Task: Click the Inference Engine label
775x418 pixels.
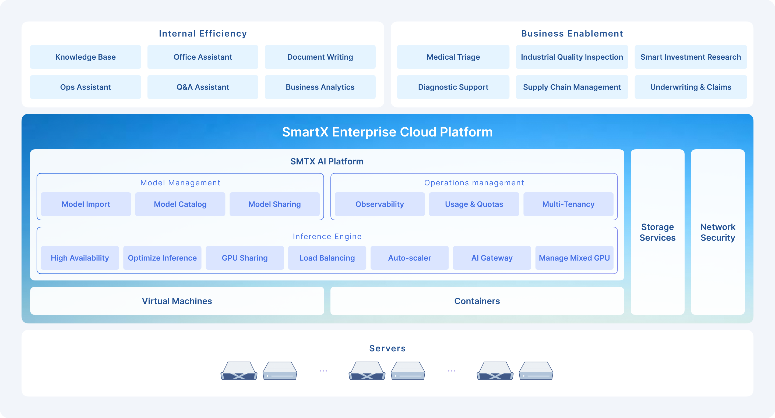Action: point(327,237)
